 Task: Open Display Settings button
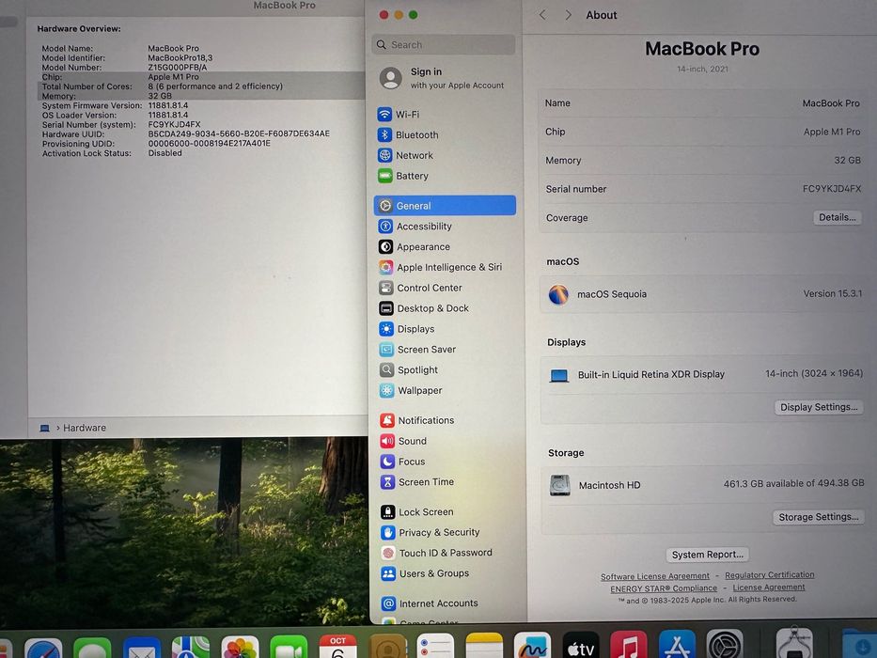pos(819,407)
